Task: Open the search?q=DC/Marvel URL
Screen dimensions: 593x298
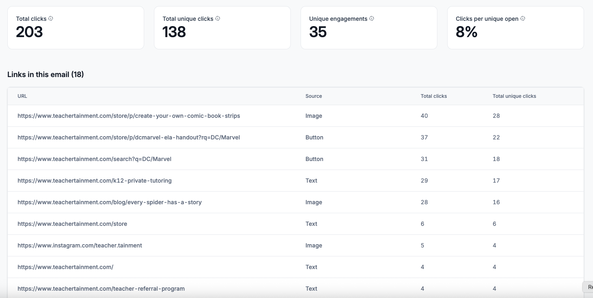Action: pyautogui.click(x=94, y=159)
